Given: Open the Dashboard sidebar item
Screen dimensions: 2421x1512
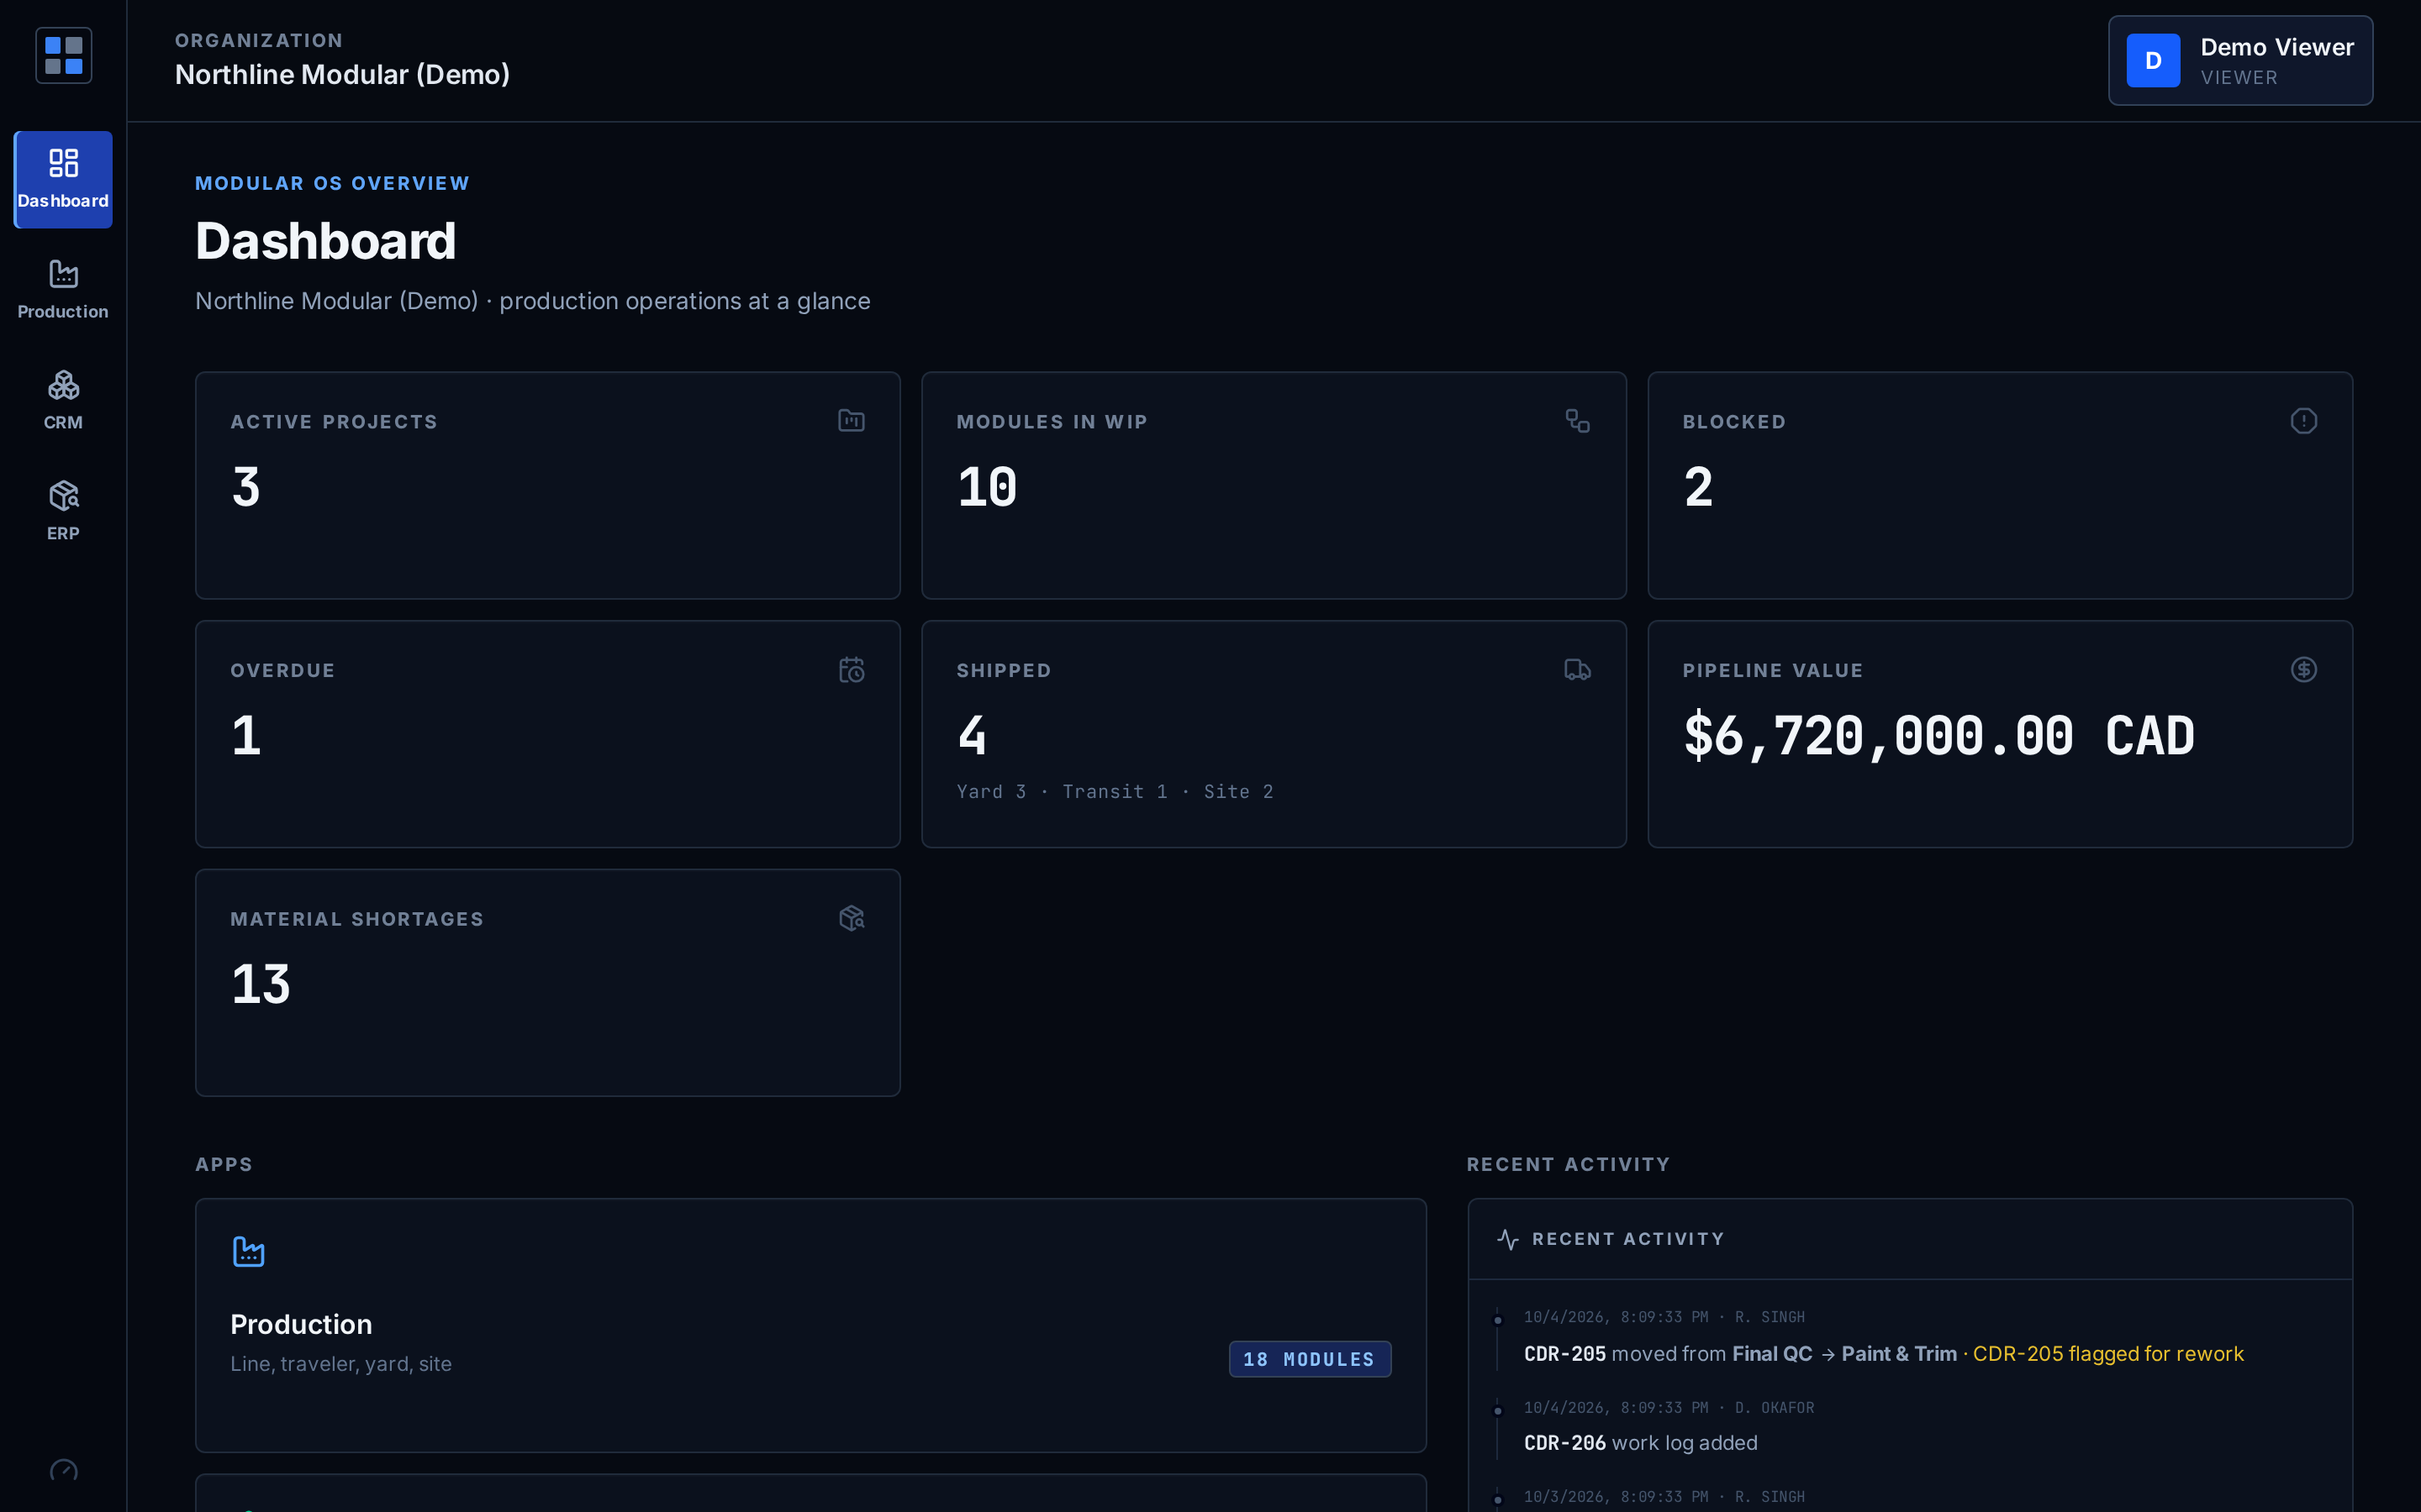Looking at the screenshot, I should [63, 180].
